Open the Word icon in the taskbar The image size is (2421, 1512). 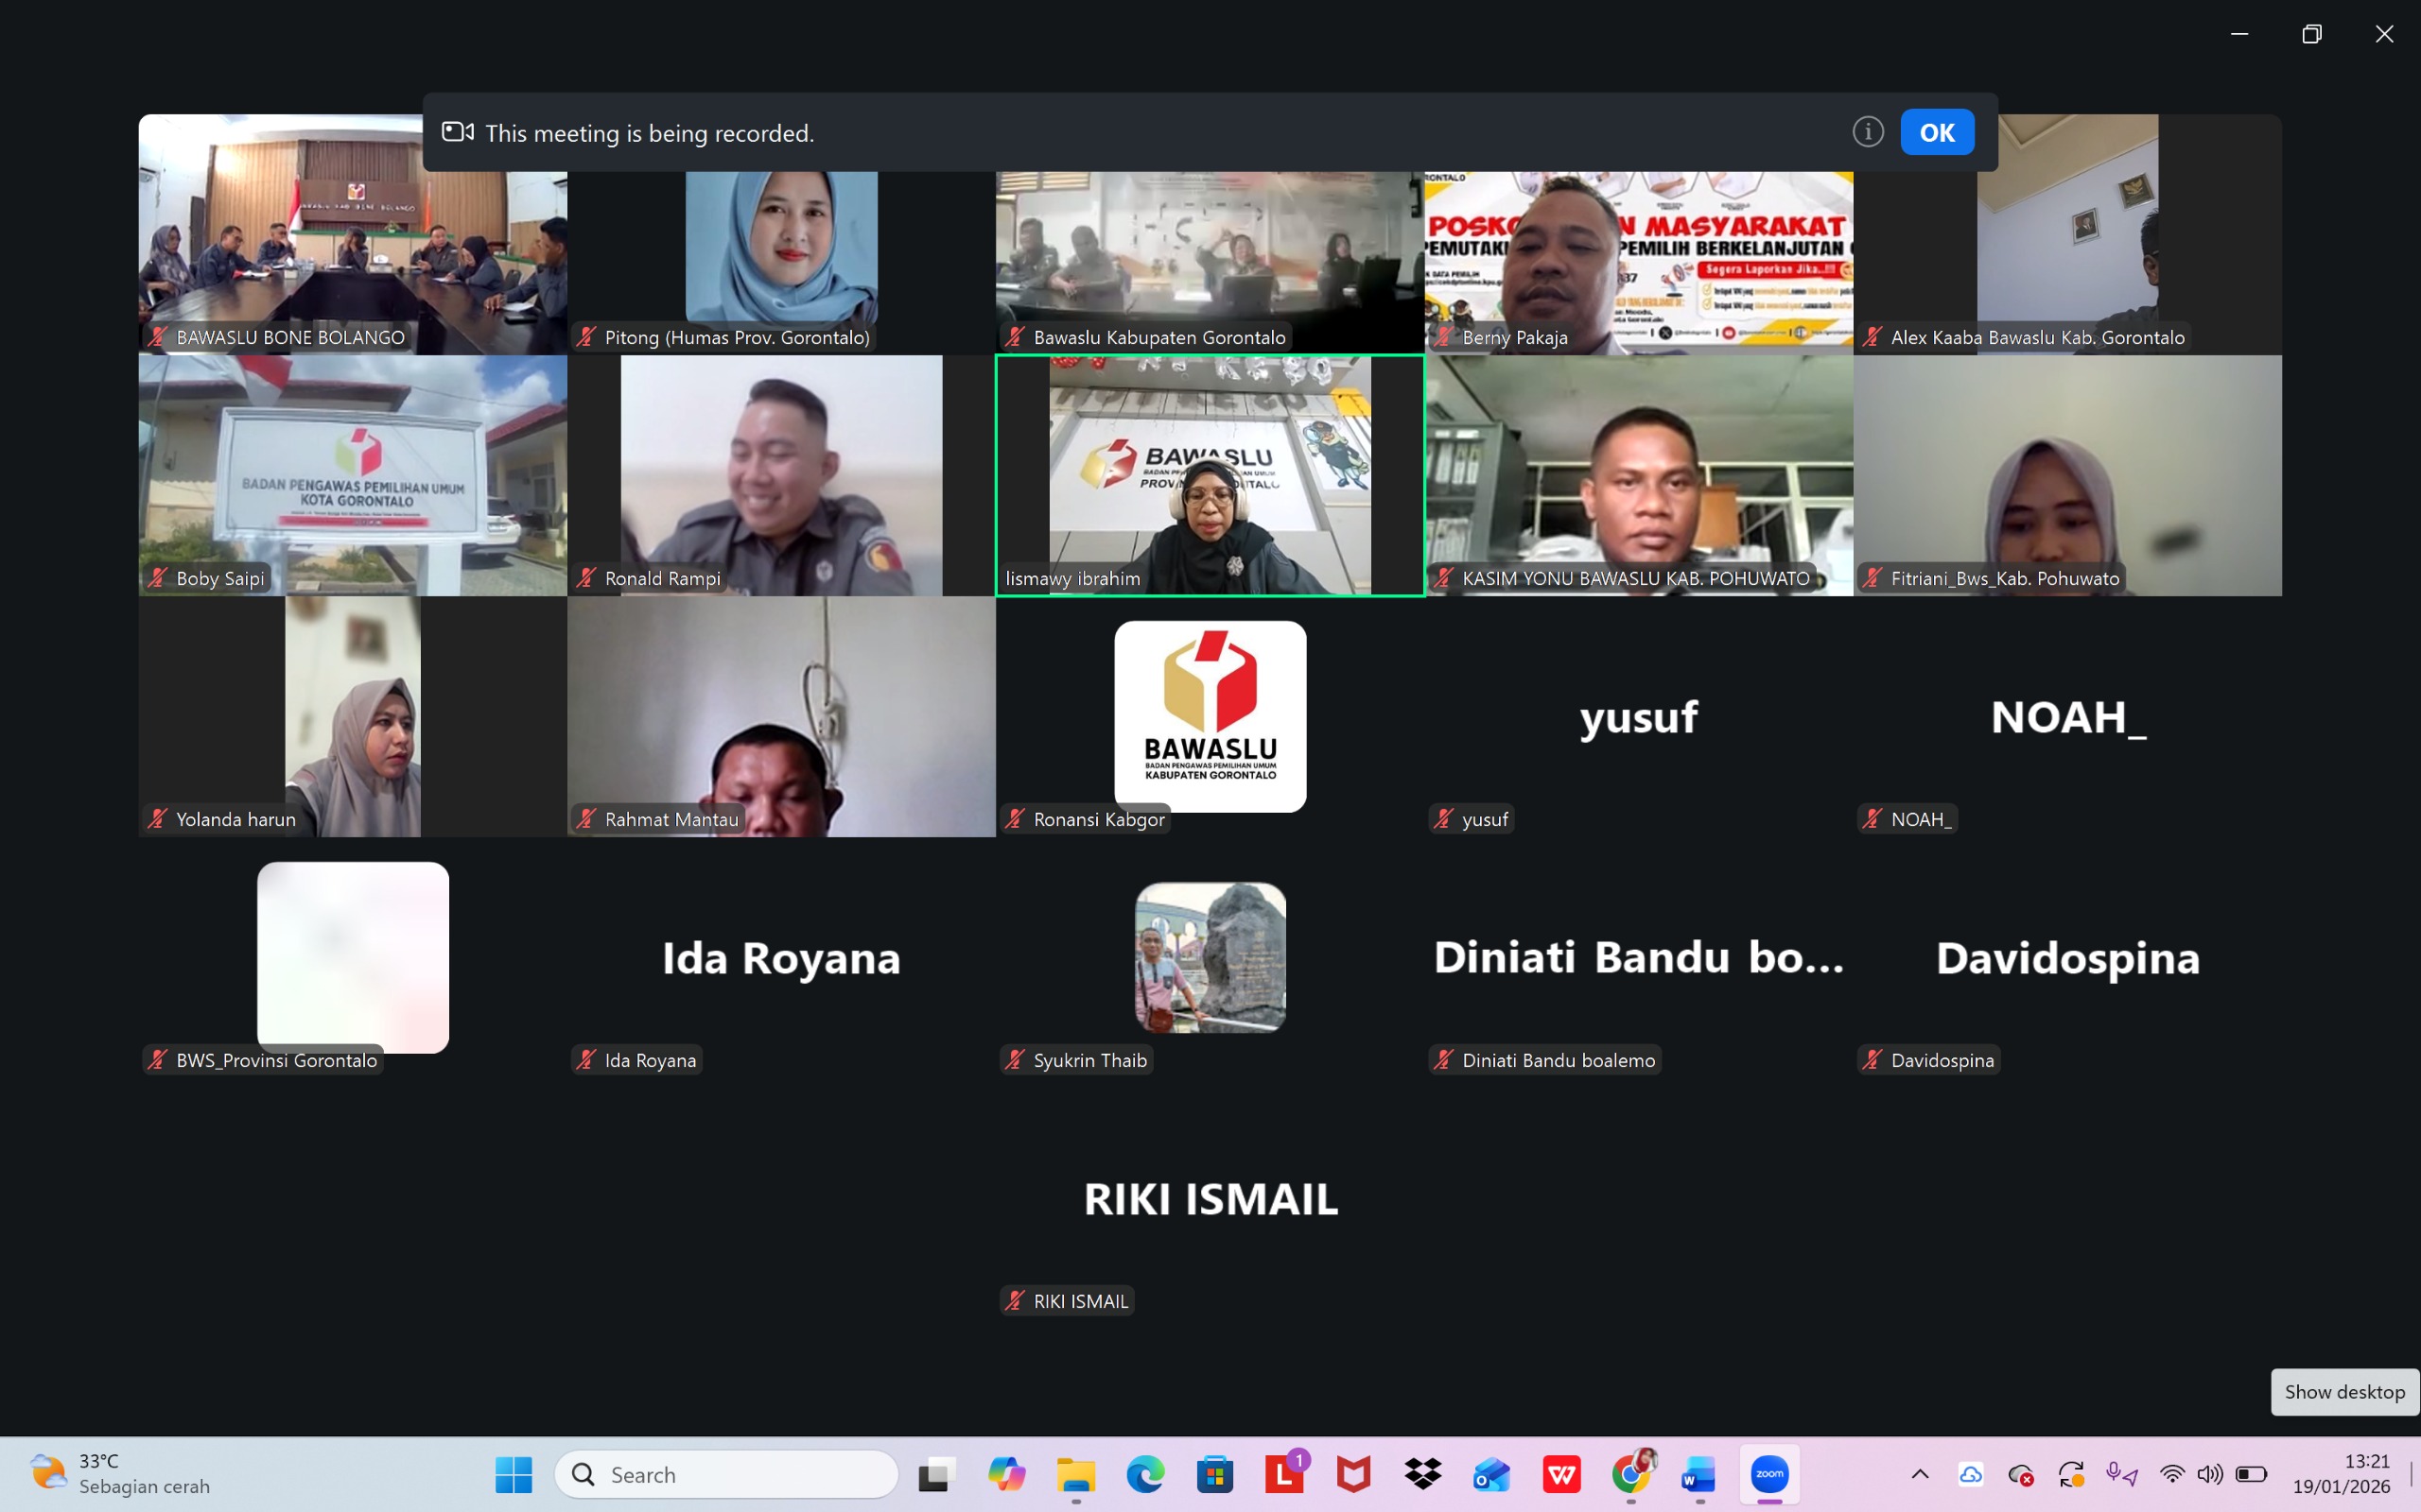point(1698,1474)
